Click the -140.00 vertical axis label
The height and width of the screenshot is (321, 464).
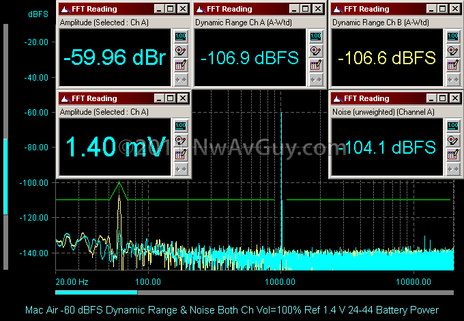[x=34, y=253]
